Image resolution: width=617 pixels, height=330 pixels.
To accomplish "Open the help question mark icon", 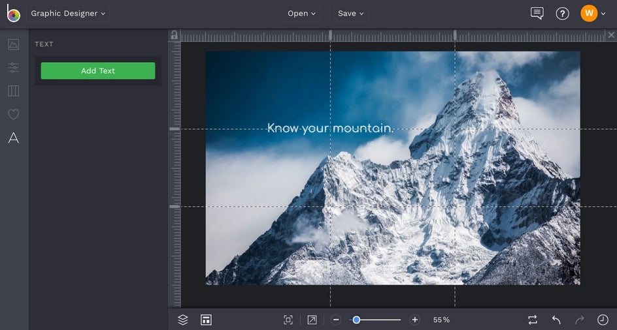I will [x=562, y=14].
